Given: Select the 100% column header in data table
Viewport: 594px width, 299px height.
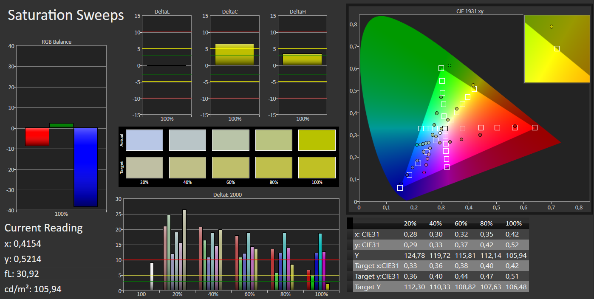Looking at the screenshot, I should pyautogui.click(x=513, y=223).
